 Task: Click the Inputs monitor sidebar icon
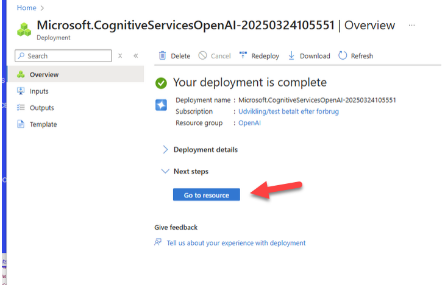(21, 91)
